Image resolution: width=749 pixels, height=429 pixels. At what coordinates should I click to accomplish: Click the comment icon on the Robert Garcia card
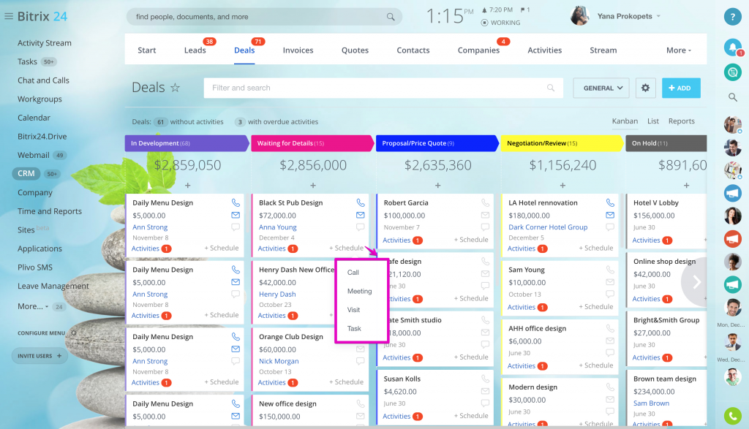(x=486, y=227)
